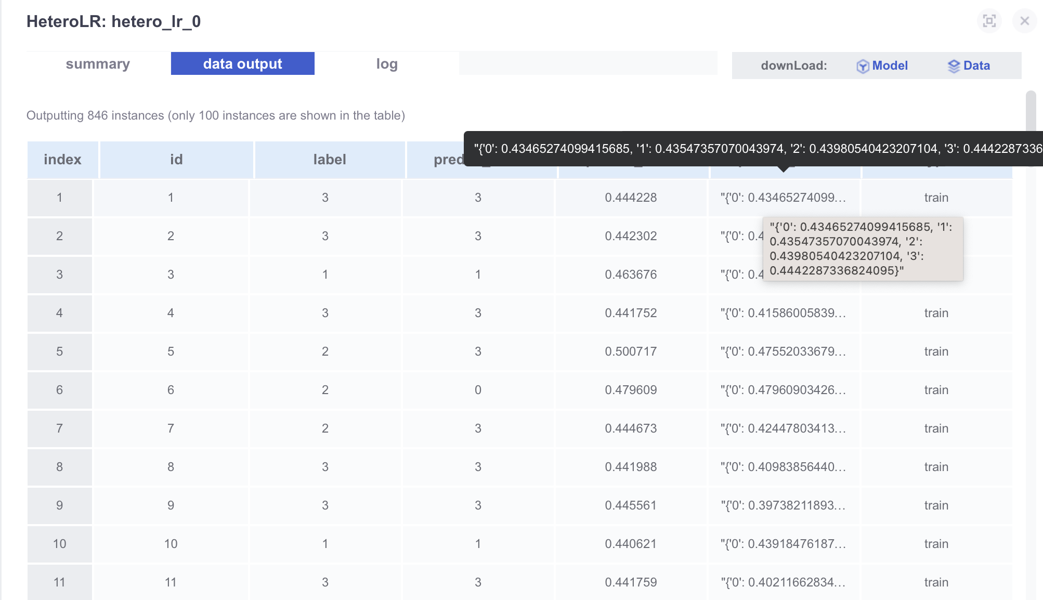Select row 10 id cell

click(x=171, y=543)
